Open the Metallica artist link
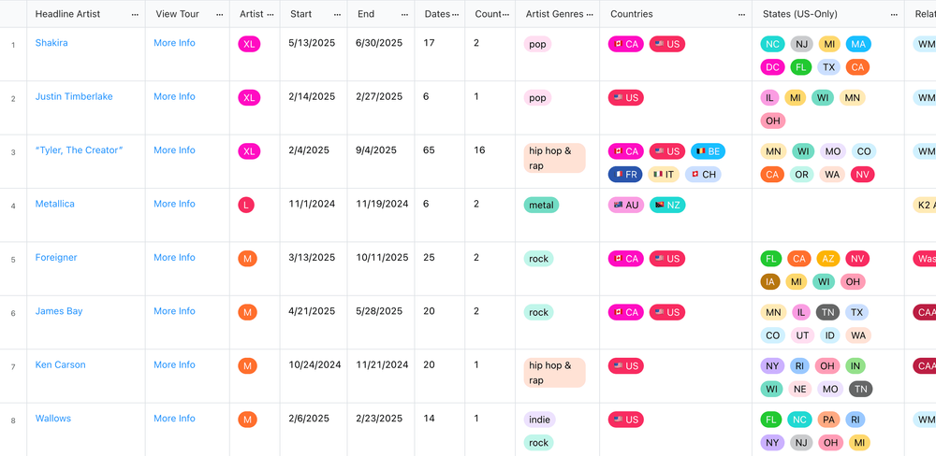 55,204
